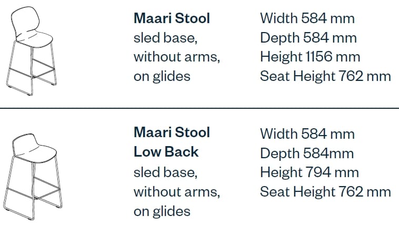Click the Low Back stool's "Seat Height 762 mm"
Viewport: 399px width, 226px height.
click(x=325, y=191)
